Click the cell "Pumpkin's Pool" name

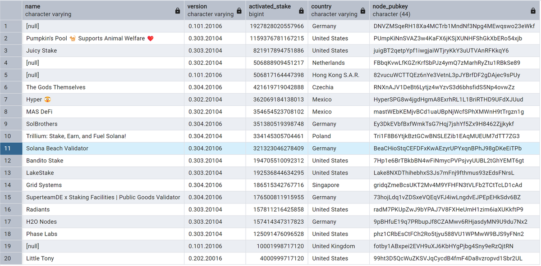[x=103, y=38]
